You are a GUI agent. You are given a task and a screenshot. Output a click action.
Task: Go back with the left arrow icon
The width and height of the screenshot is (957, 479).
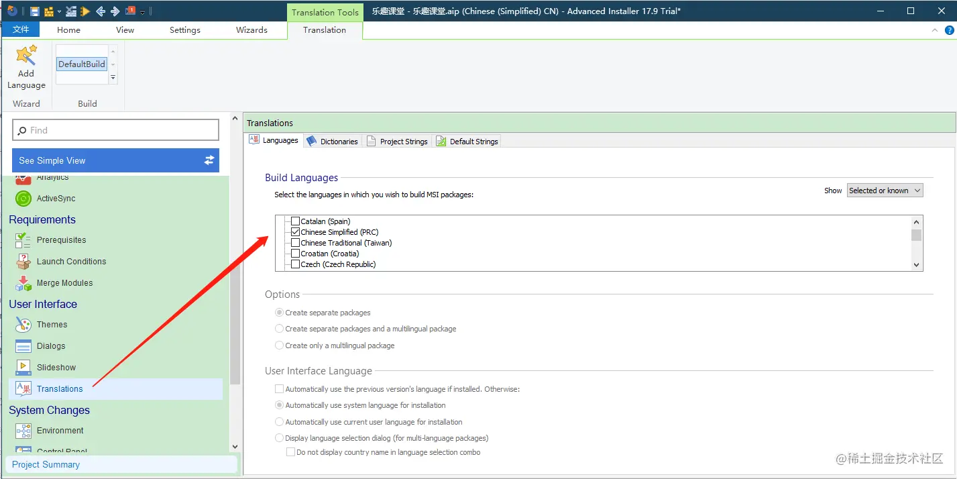coord(101,11)
